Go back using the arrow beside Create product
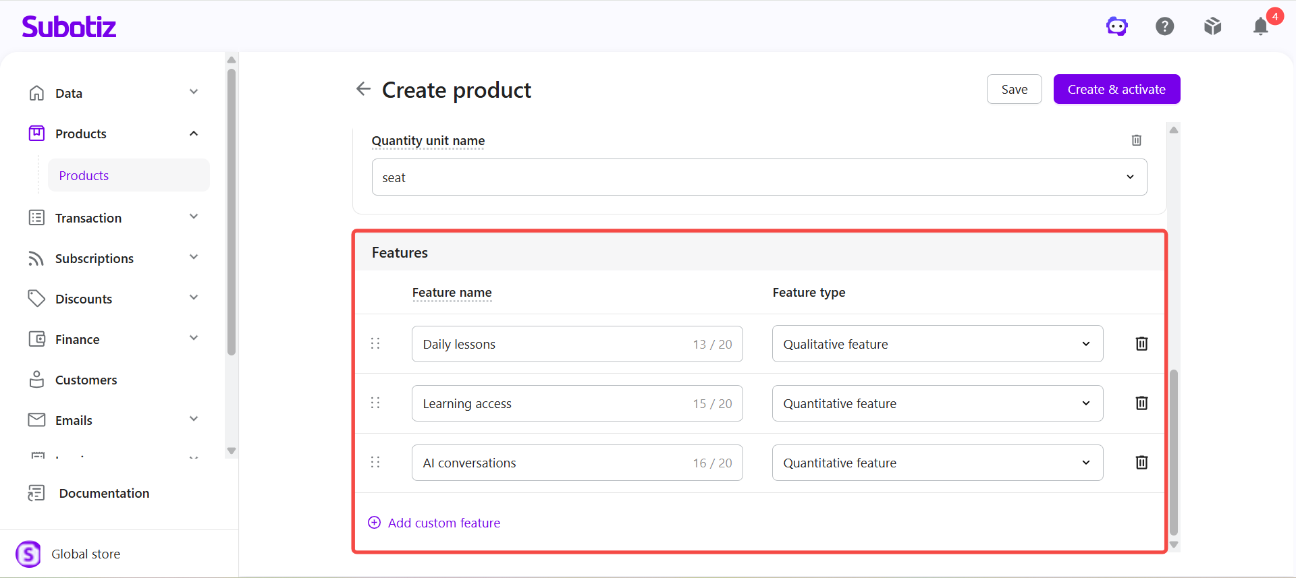Screen dimensions: 1296x578 [x=363, y=89]
